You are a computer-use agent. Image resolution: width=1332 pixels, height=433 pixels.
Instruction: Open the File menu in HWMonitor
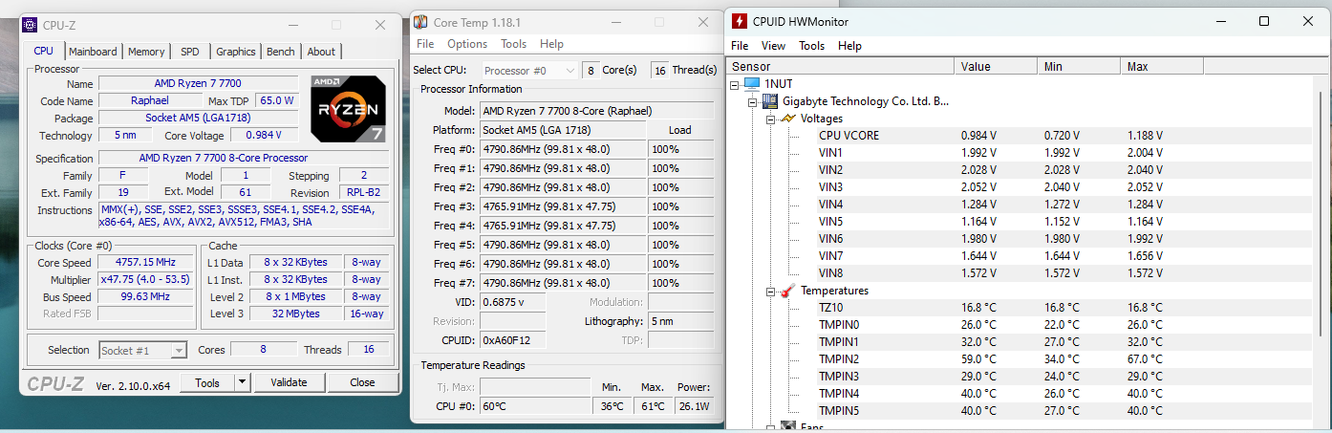(x=740, y=46)
